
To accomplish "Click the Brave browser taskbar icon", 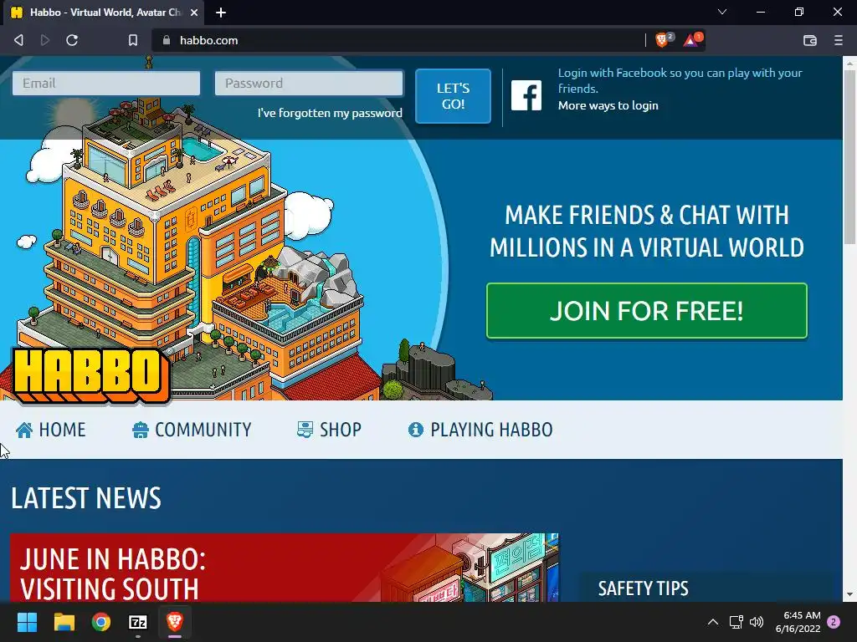I will tap(175, 622).
